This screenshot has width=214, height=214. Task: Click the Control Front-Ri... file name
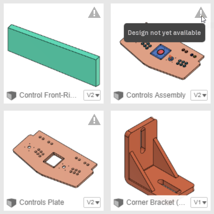pyautogui.click(x=48, y=95)
